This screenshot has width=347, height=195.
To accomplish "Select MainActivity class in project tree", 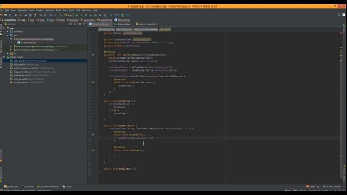I will tap(29, 43).
